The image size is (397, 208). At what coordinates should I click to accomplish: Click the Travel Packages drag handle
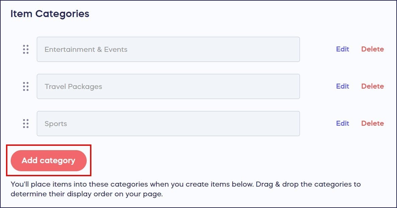[x=26, y=87]
